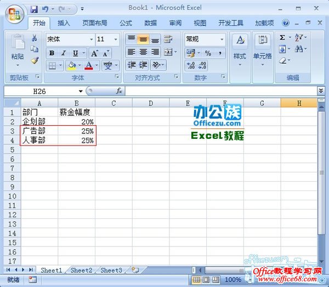
Task: Open the font size dropdown 11
Action: 115,40
